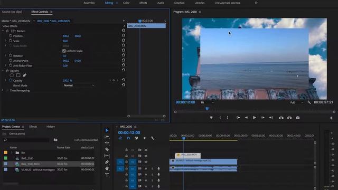Image resolution: width=338 pixels, height=190 pixels.
Task: Open Program monitor button editor plus icon
Action: [x=331, y=118]
